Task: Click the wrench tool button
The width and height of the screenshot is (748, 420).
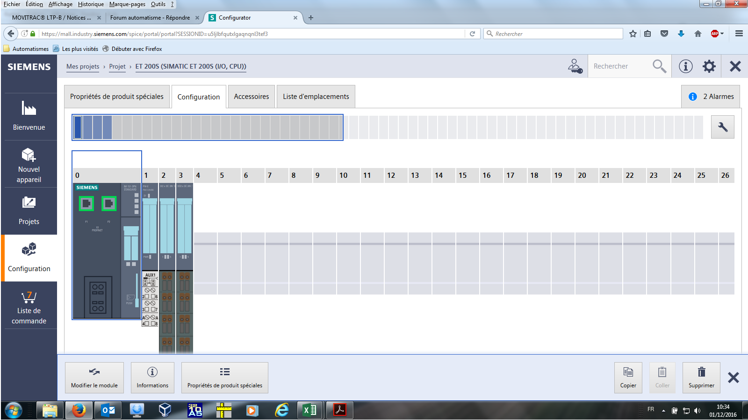Action: (722, 127)
